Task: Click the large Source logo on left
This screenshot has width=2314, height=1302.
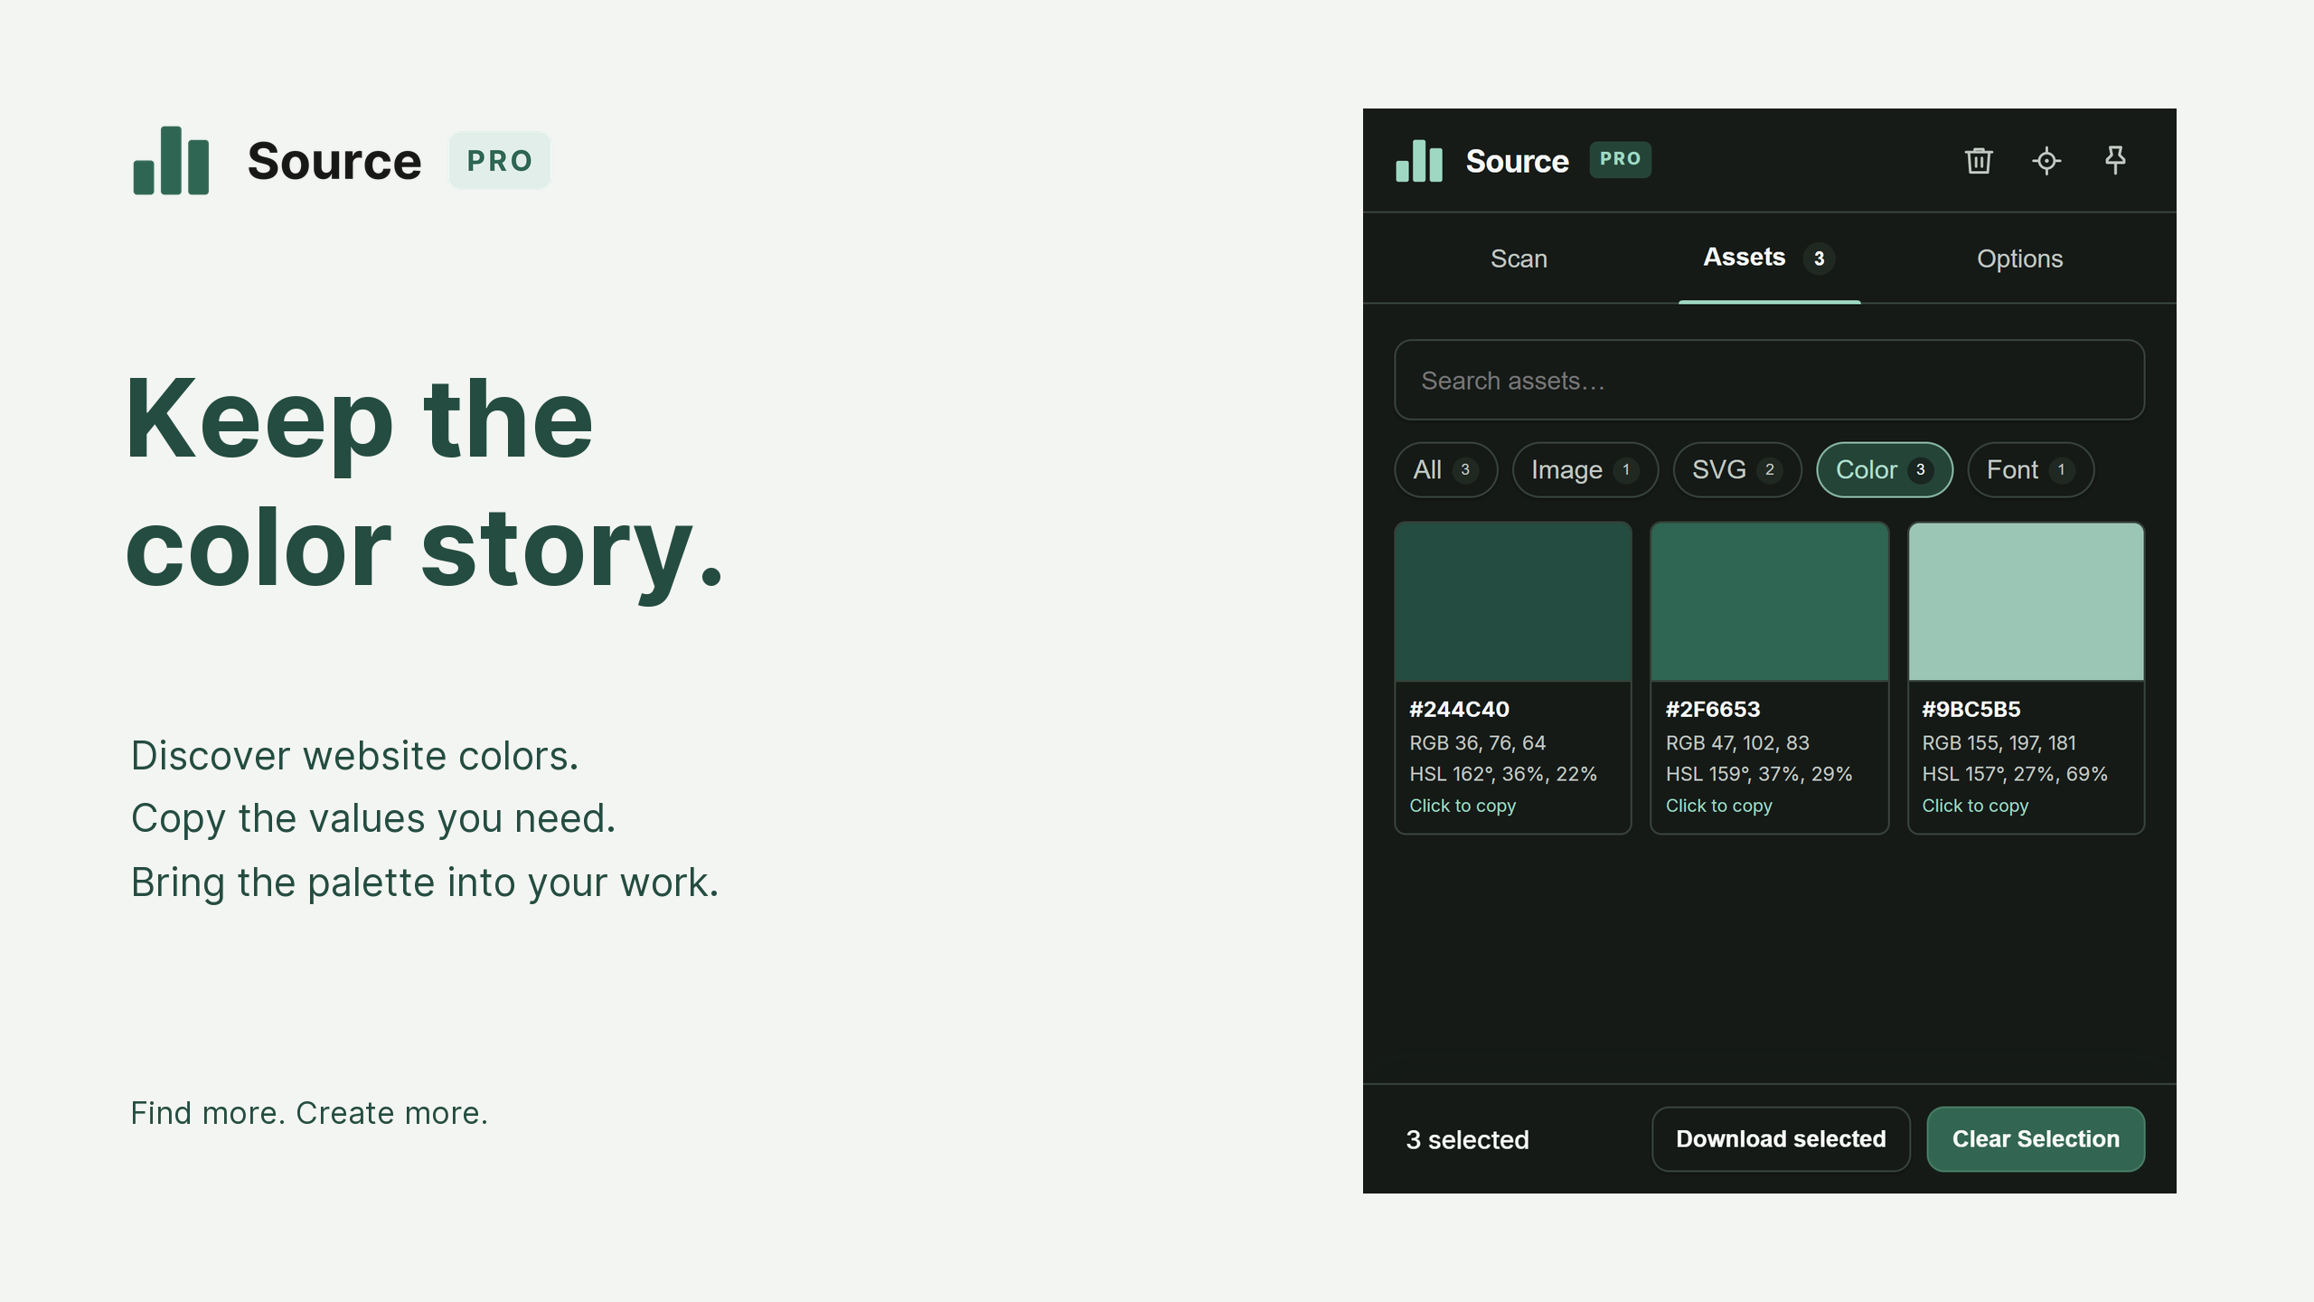Action: [x=171, y=160]
